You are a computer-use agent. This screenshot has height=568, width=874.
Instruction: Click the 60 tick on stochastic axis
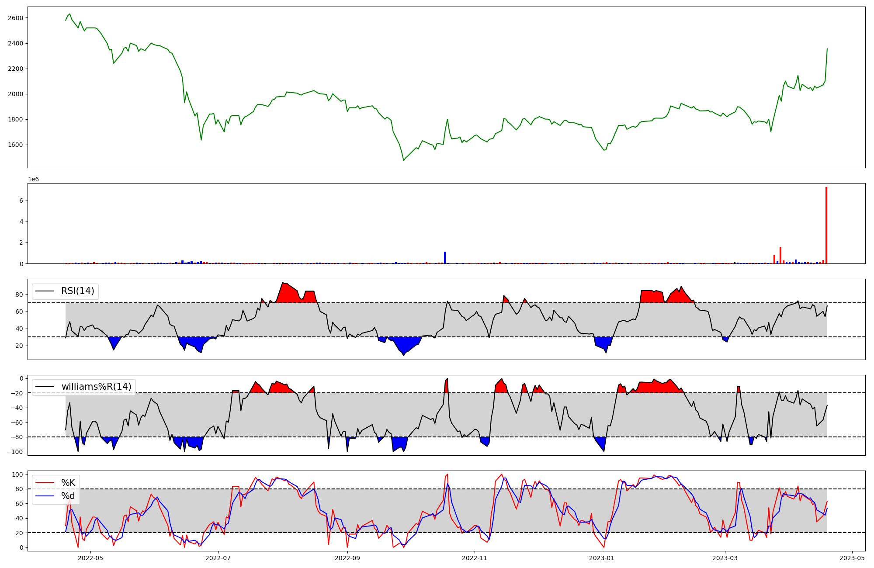(x=19, y=504)
